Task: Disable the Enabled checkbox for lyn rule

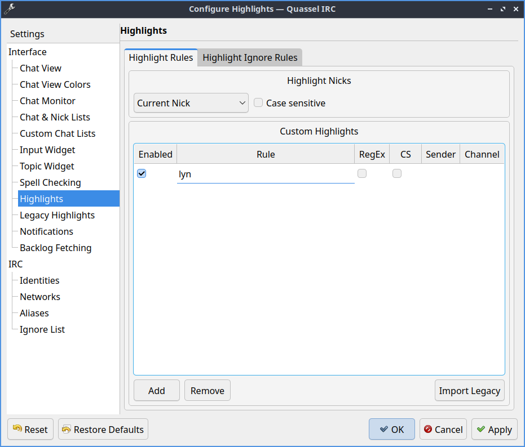Action: click(x=142, y=173)
